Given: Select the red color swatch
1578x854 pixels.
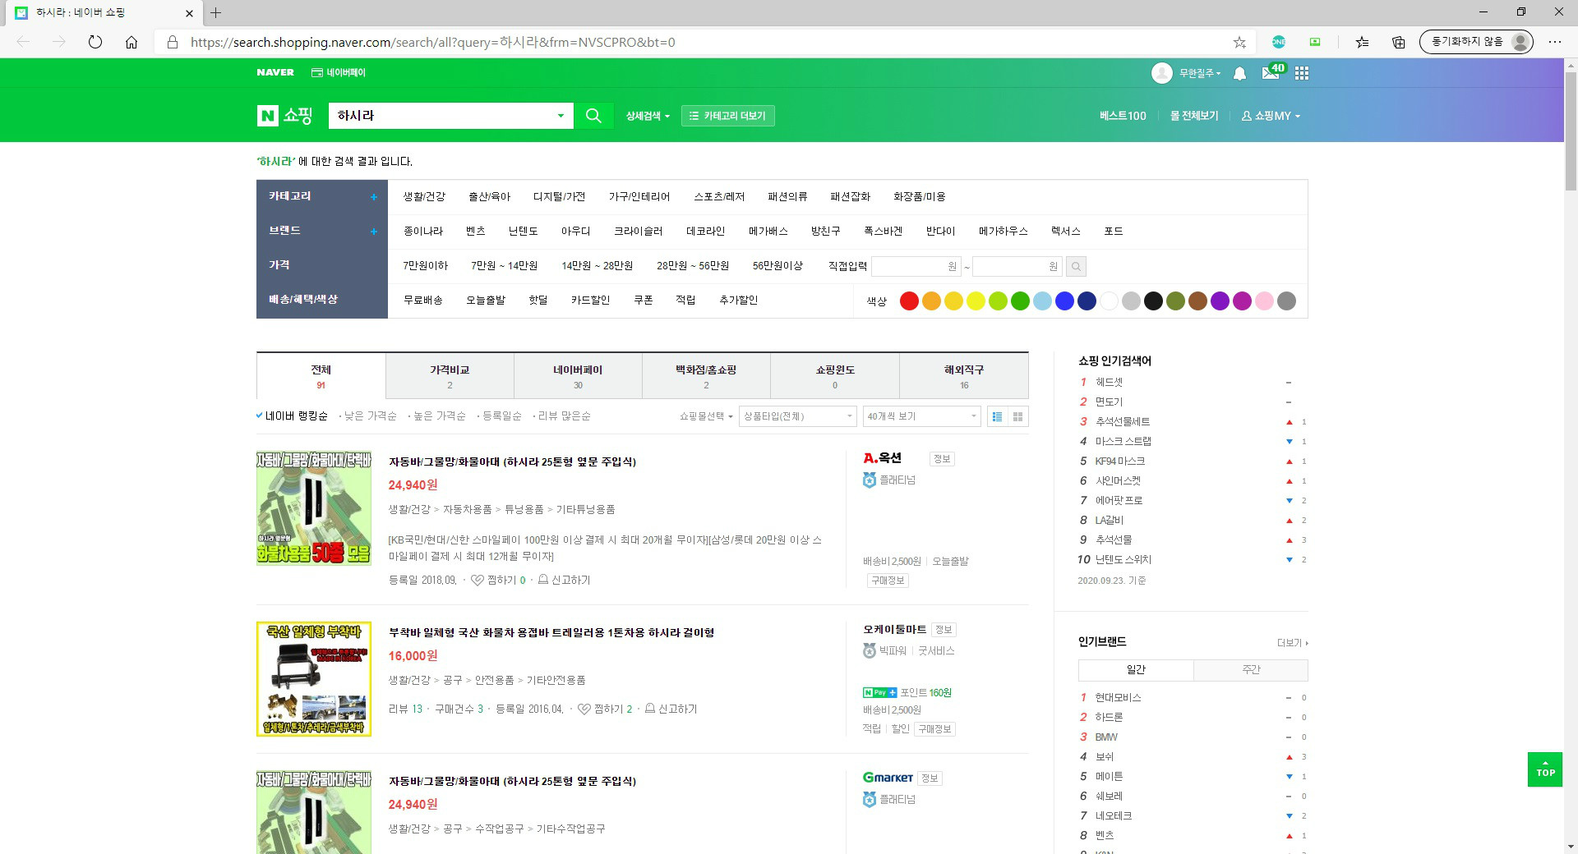Looking at the screenshot, I should click(909, 301).
